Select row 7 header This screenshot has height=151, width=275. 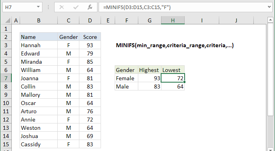6,78
